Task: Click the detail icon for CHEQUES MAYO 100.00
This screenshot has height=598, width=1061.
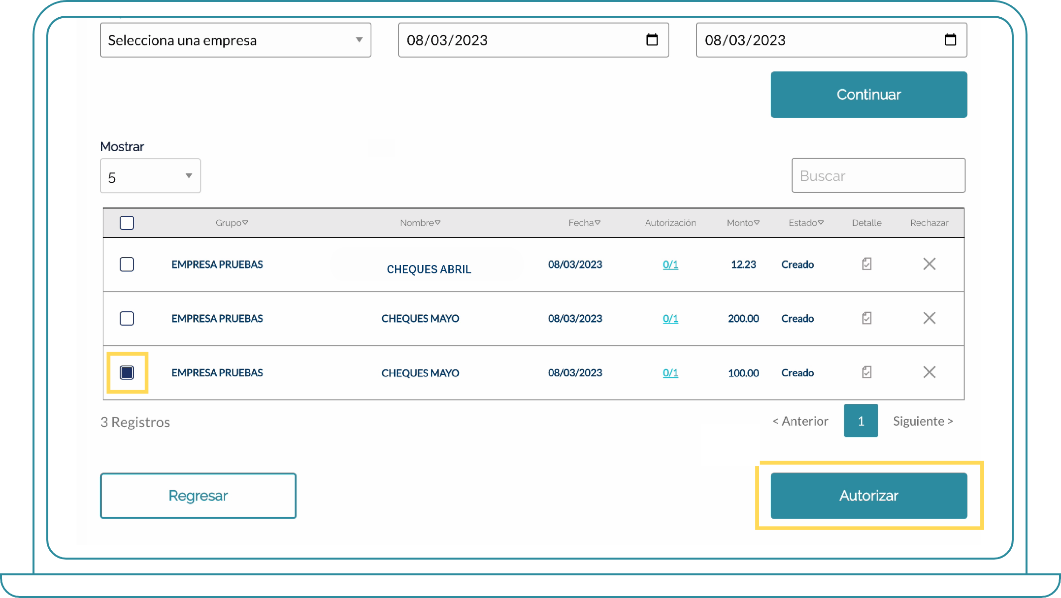Action: [866, 372]
